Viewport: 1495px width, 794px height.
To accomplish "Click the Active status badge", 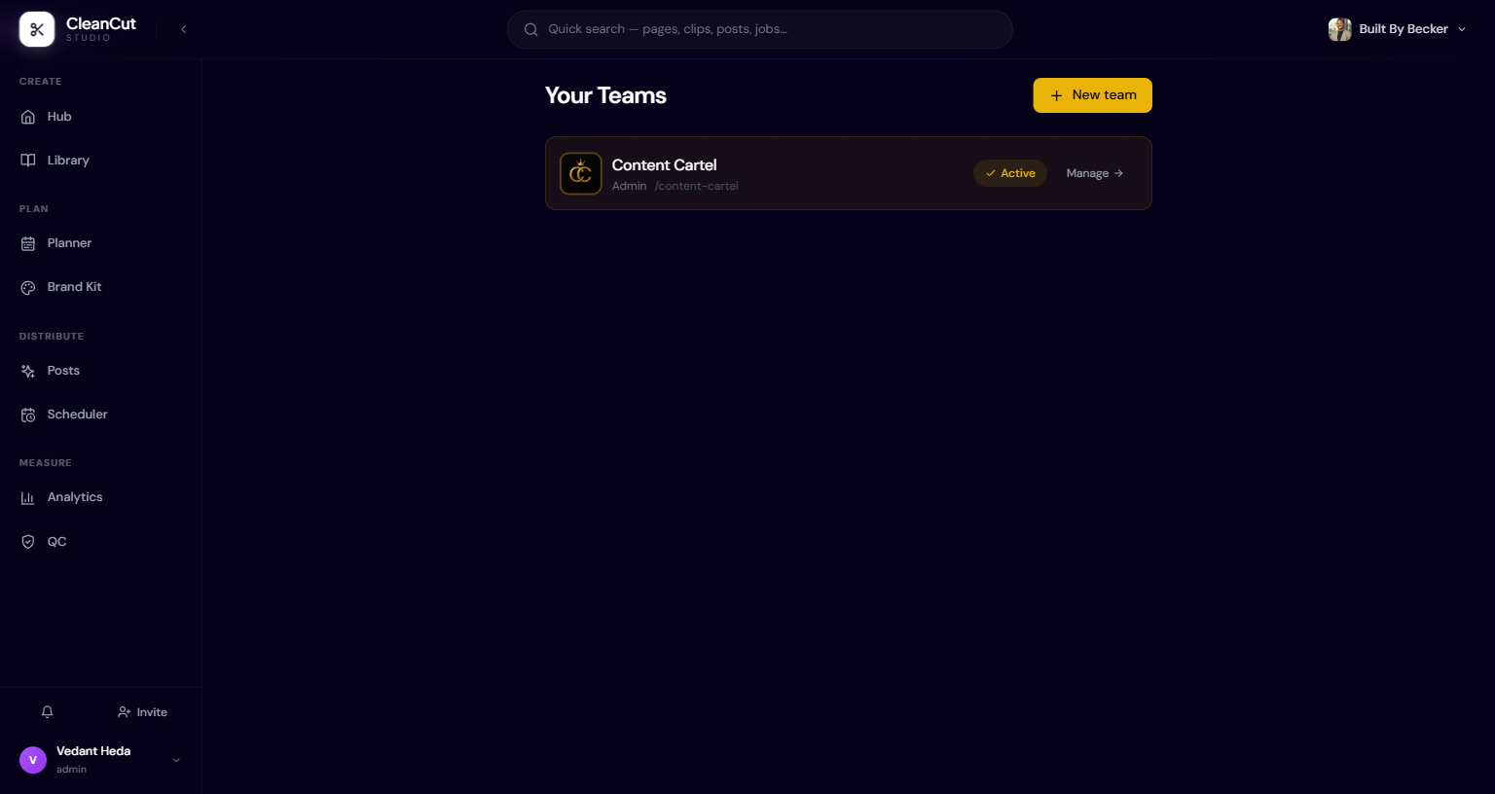I will click(x=1010, y=173).
